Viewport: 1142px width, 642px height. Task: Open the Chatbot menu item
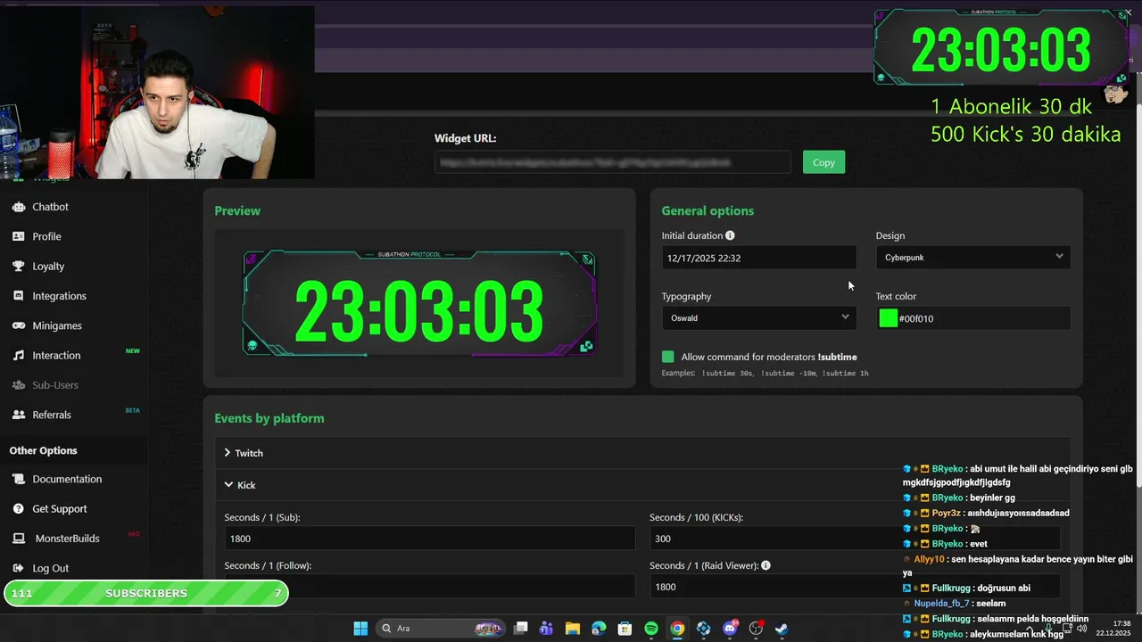(x=50, y=207)
